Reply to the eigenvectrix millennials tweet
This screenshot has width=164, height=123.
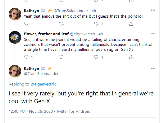point(26,57)
